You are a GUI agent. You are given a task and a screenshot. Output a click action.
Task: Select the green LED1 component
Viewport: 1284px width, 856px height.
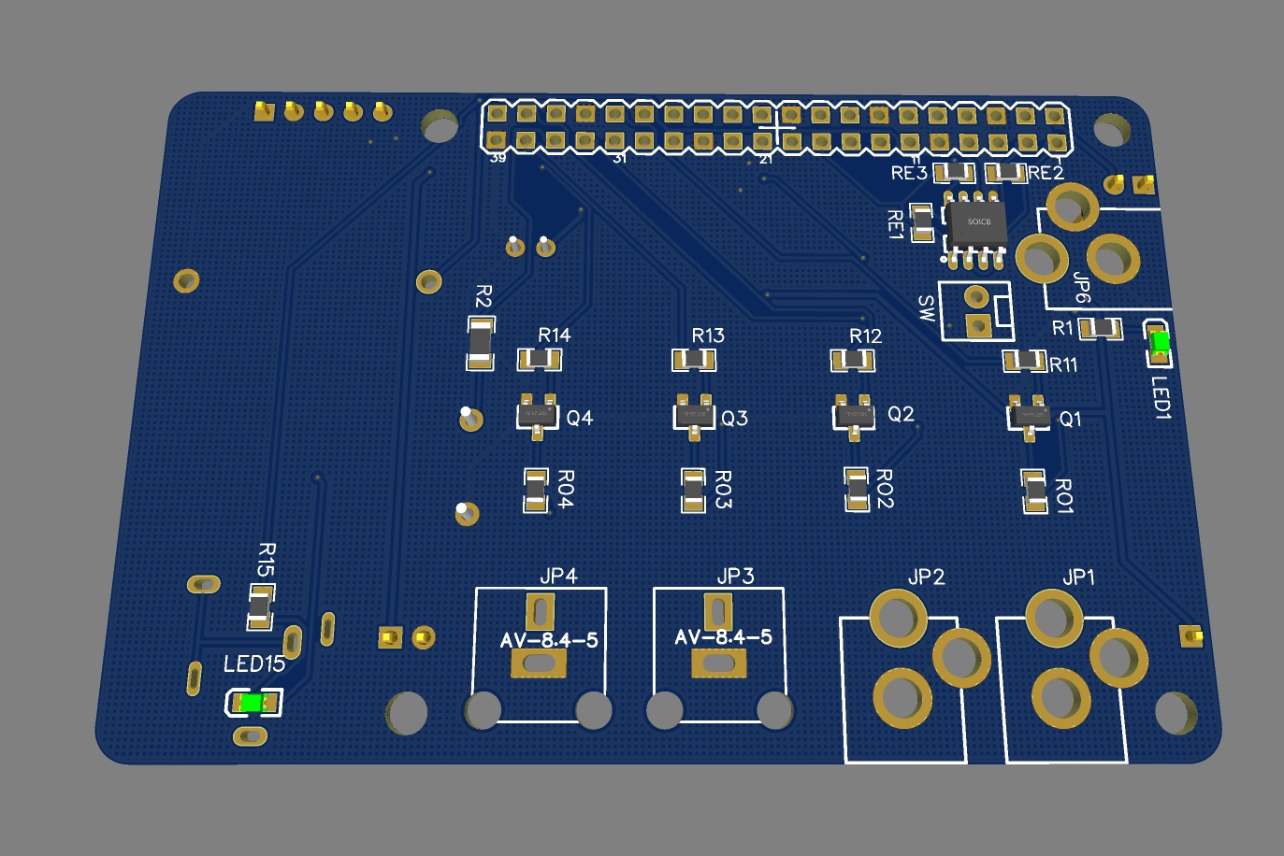[1160, 344]
